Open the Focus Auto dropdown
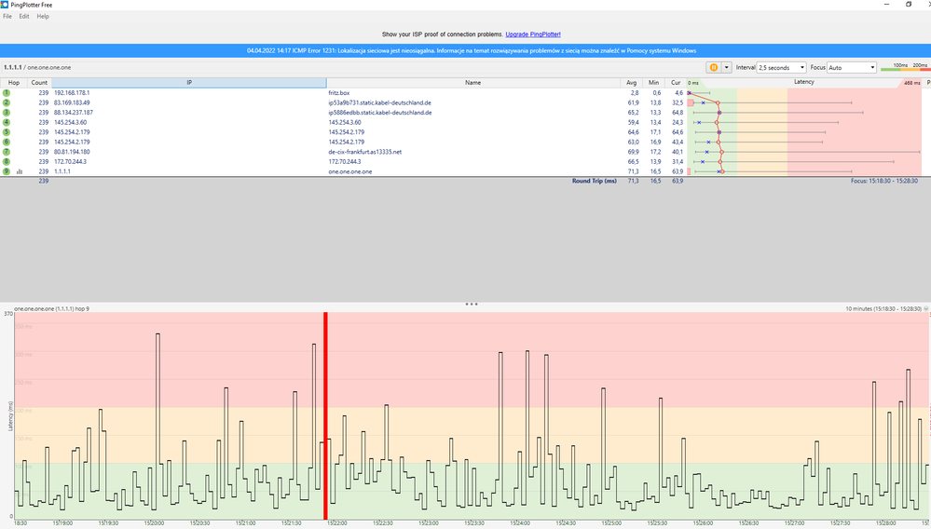This screenshot has width=931, height=529. pyautogui.click(x=852, y=68)
